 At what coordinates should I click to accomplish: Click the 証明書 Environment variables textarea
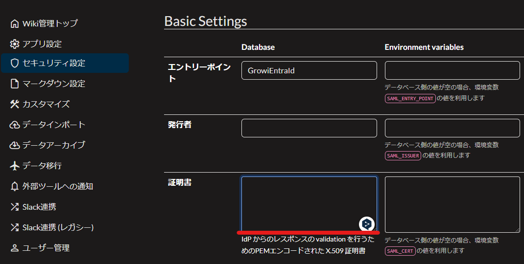point(453,204)
